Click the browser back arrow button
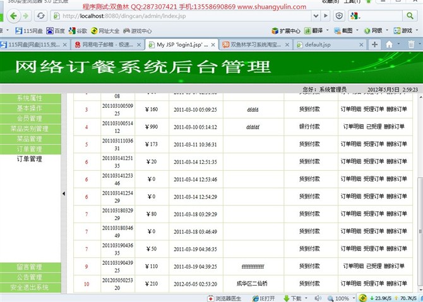 [13, 16]
